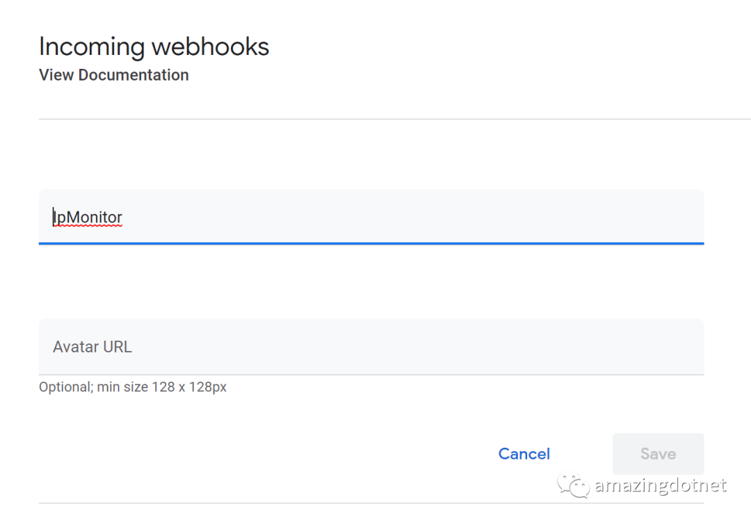
Task: Save the IpMonitor webhook
Action: (x=658, y=454)
